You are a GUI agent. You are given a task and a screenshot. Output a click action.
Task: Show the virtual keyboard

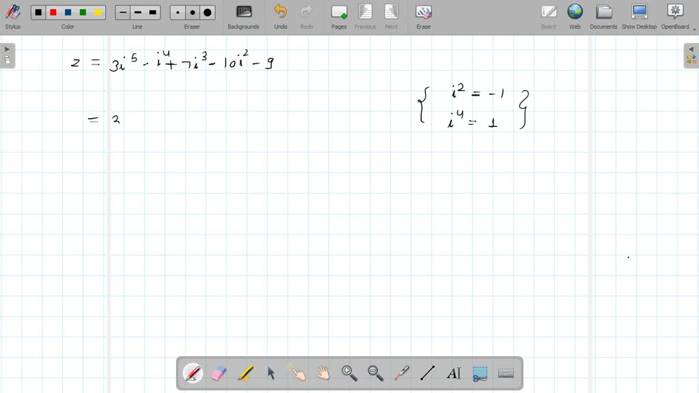click(x=506, y=373)
